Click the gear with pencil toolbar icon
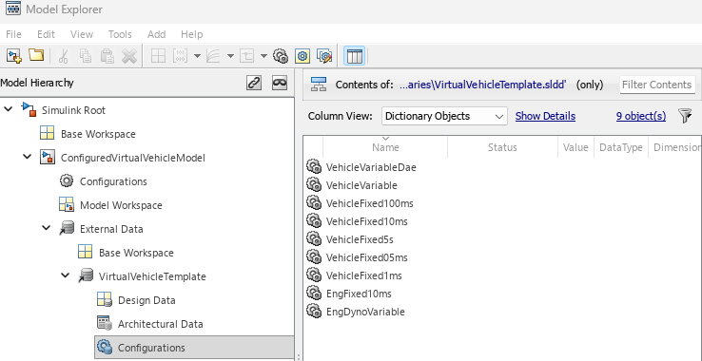 324,56
